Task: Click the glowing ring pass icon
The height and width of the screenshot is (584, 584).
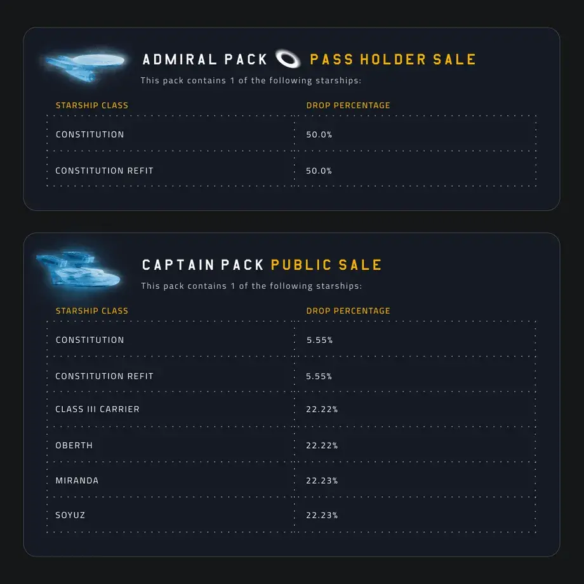Action: click(288, 60)
